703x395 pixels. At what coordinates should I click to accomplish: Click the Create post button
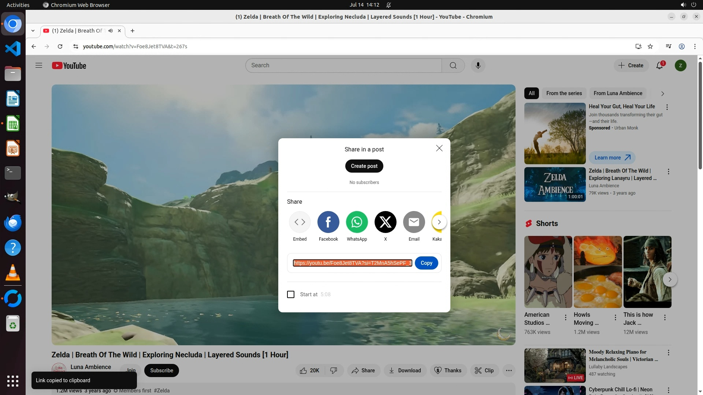364,166
